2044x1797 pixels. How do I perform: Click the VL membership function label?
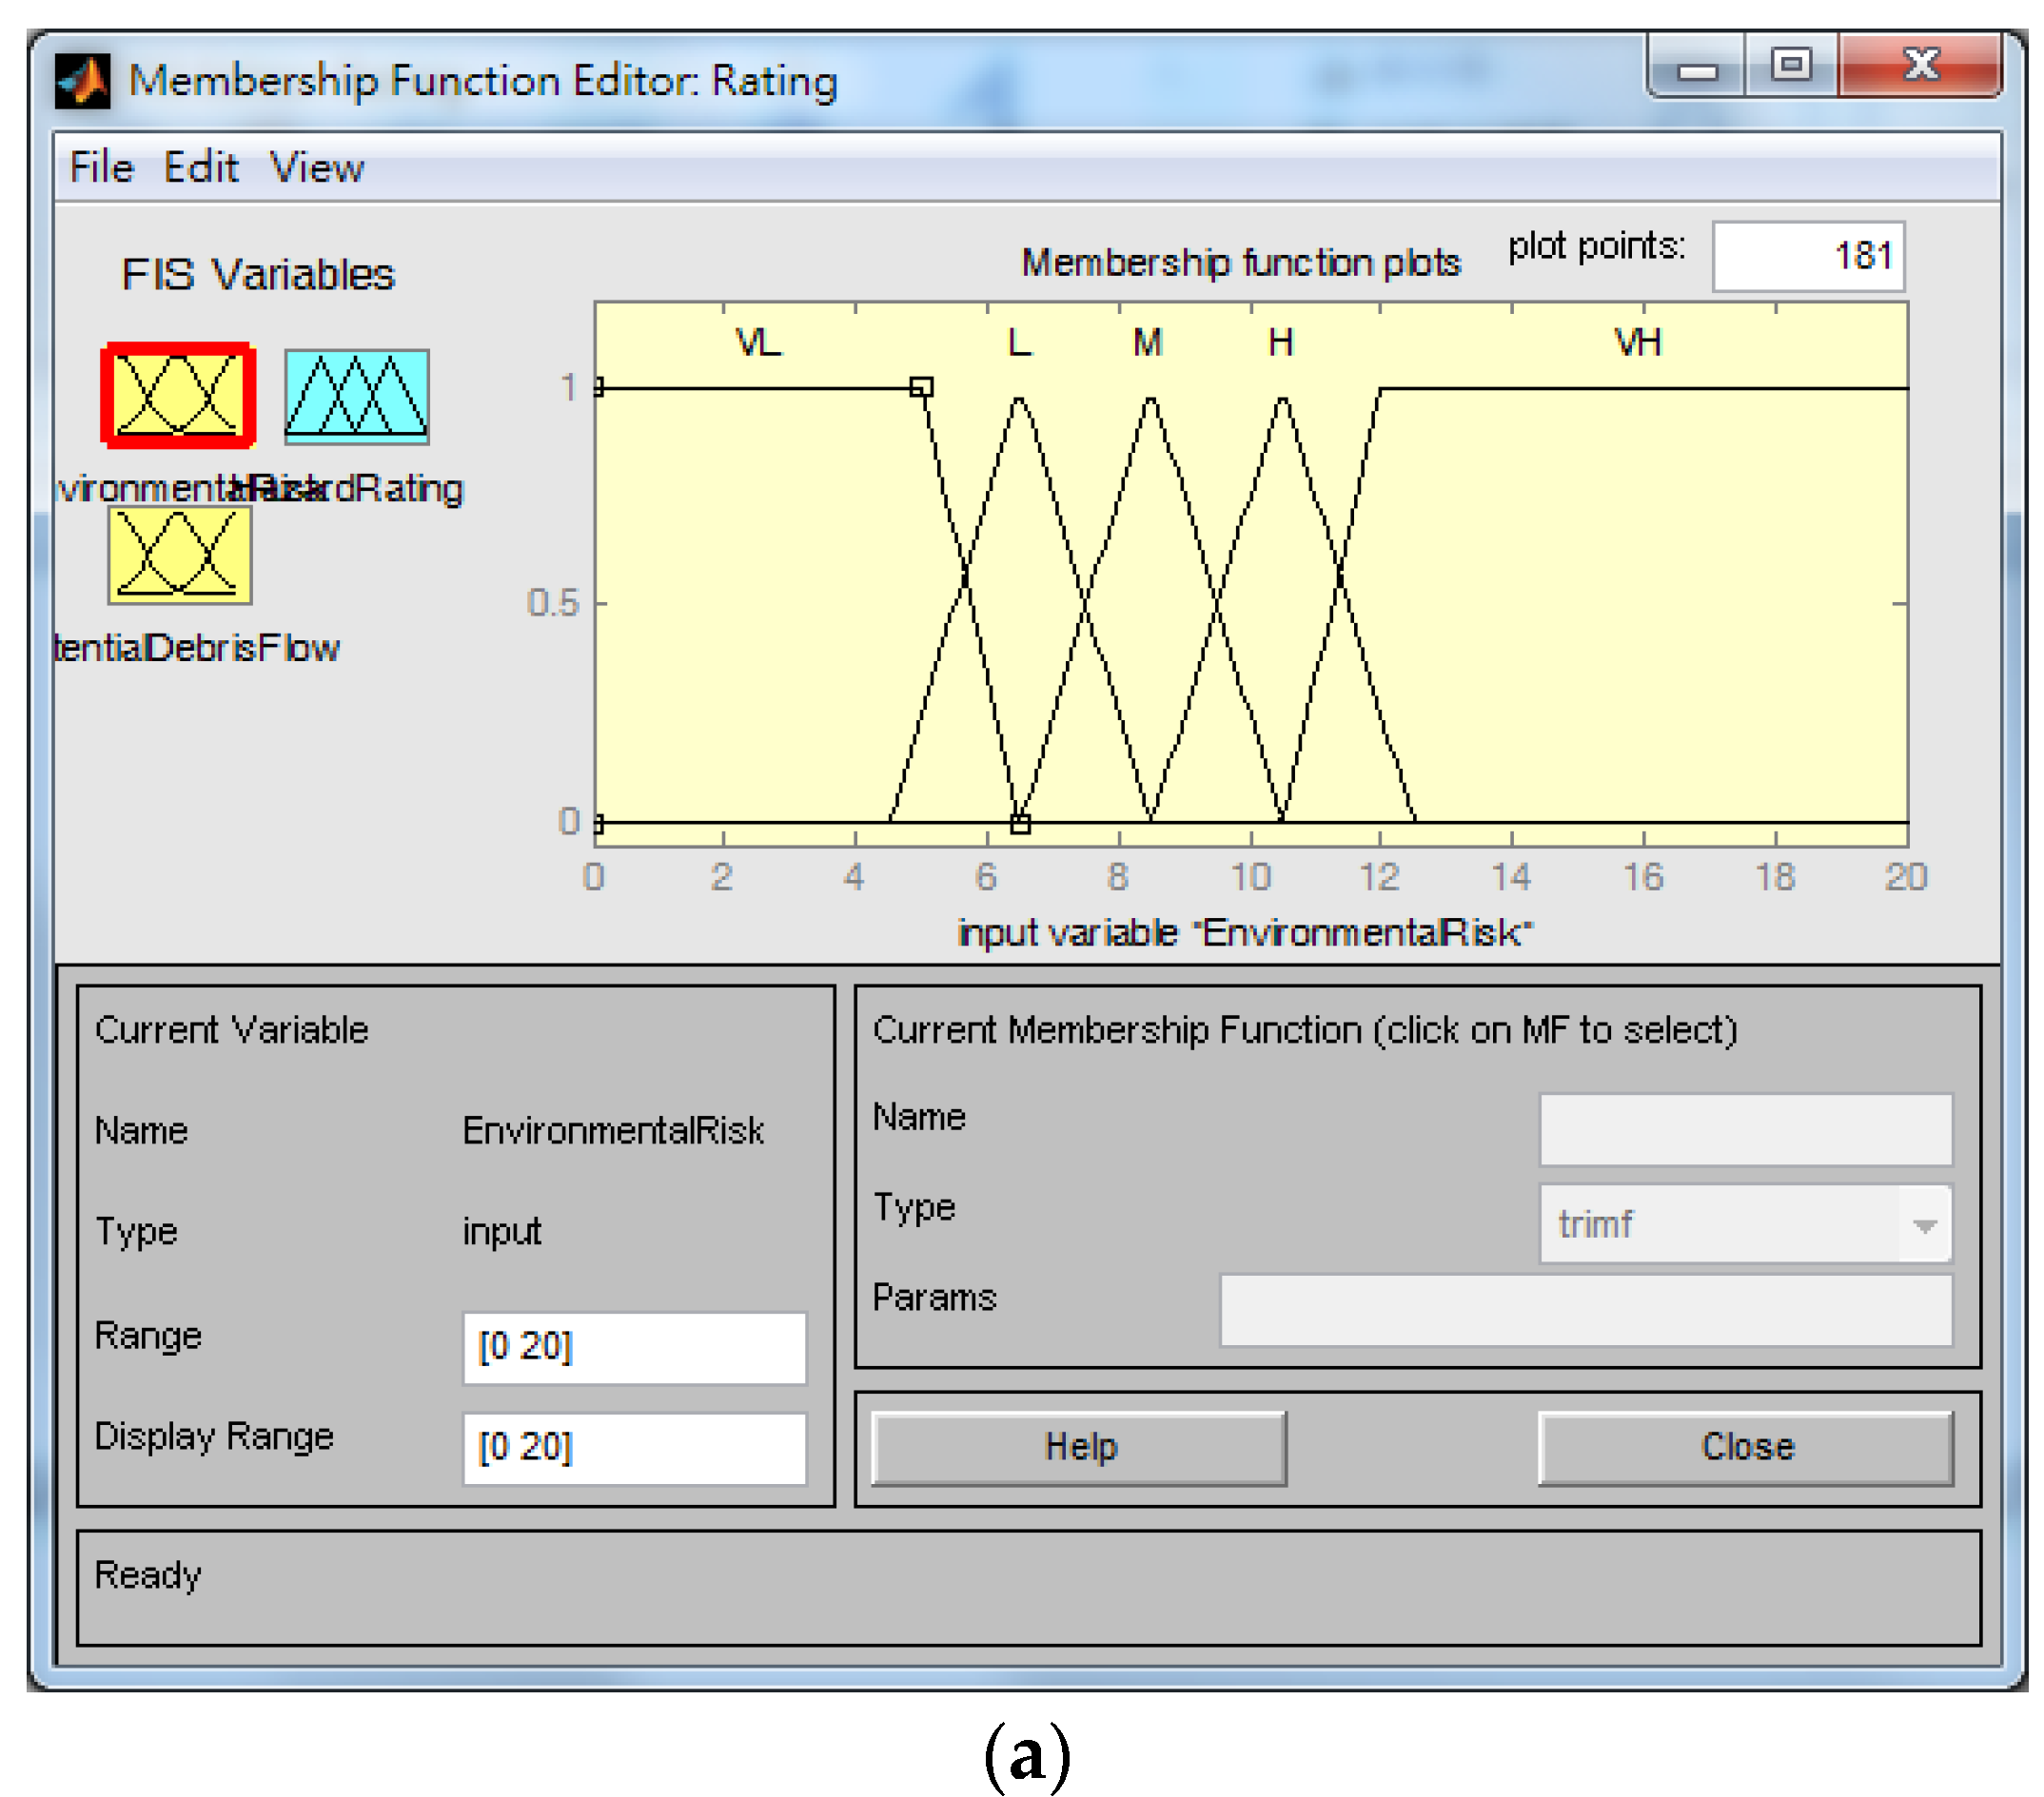click(x=757, y=342)
